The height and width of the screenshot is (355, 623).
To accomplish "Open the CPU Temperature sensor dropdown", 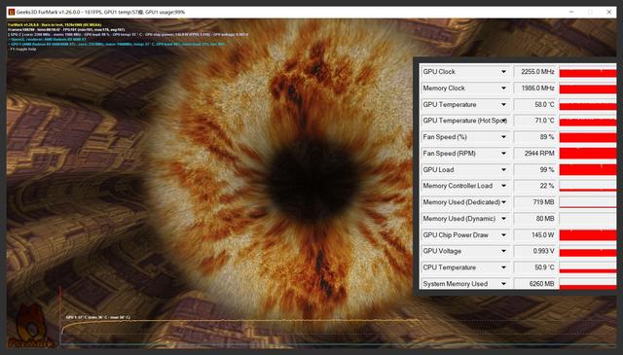I will click(503, 267).
